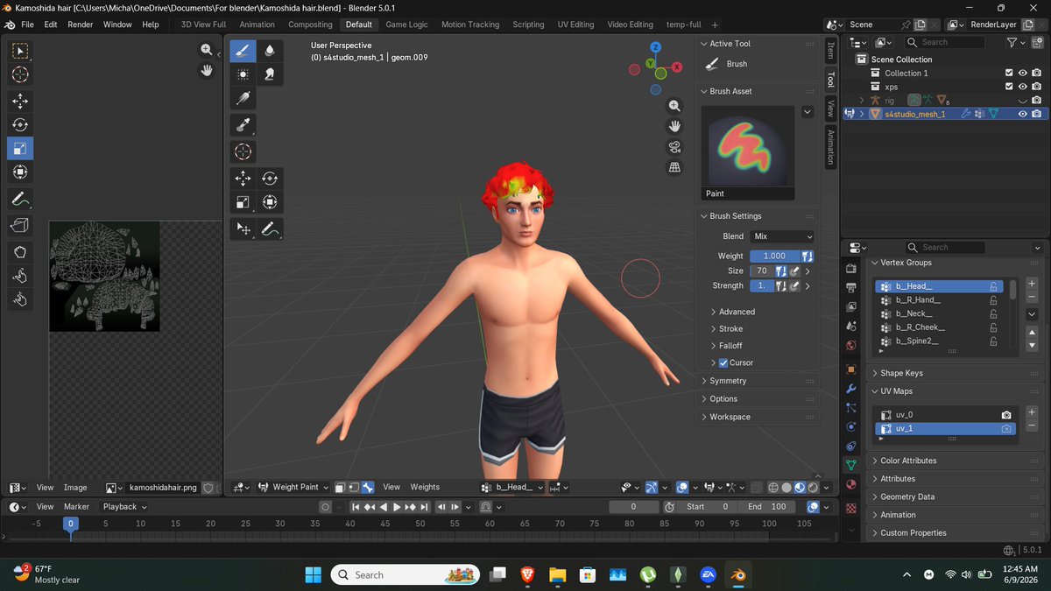
Task: Open the Blend mode Mix dropdown
Action: pos(782,236)
